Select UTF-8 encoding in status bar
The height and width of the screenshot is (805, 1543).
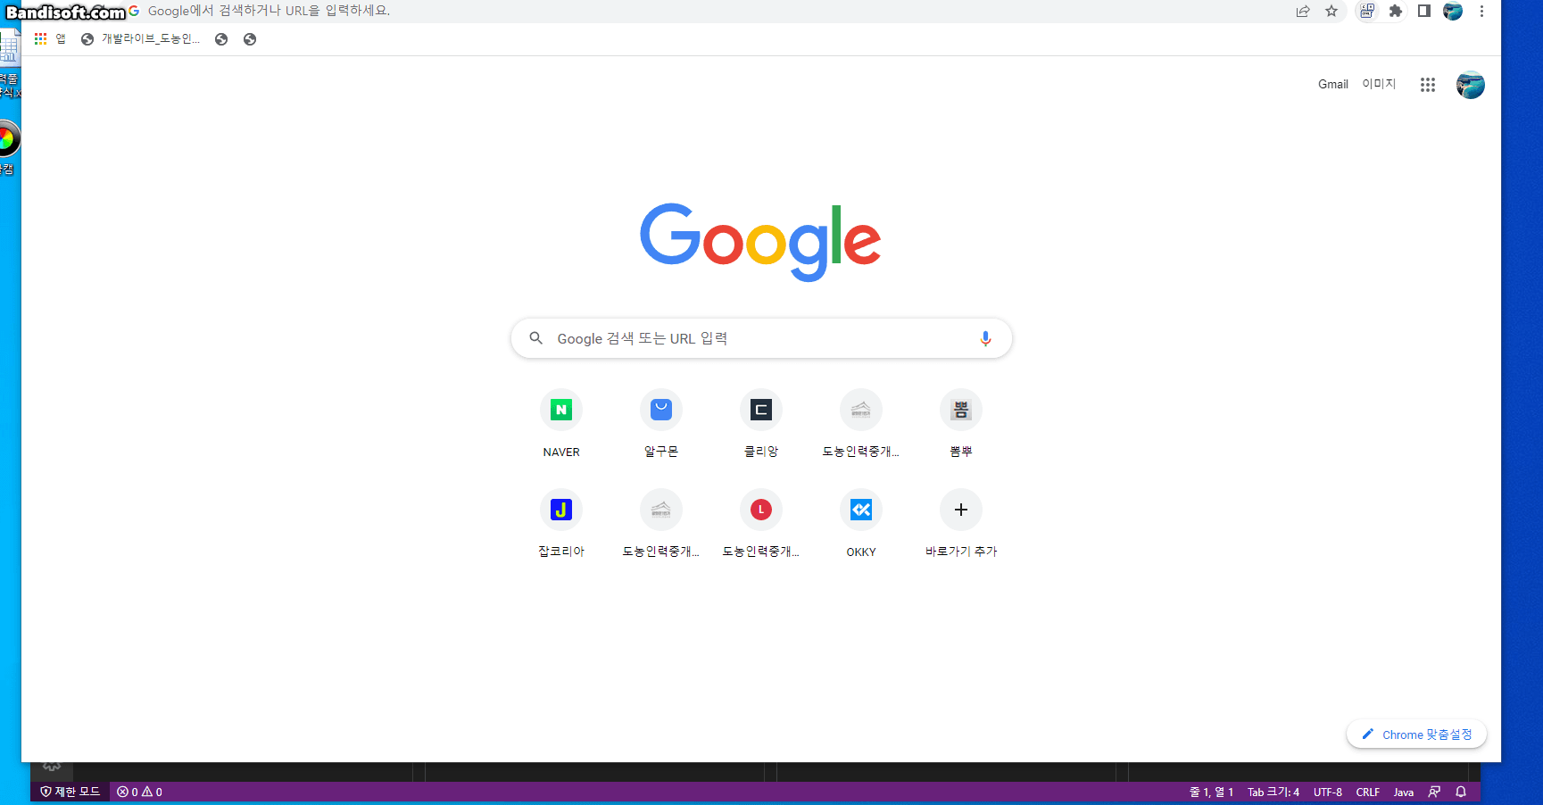[x=1328, y=792]
